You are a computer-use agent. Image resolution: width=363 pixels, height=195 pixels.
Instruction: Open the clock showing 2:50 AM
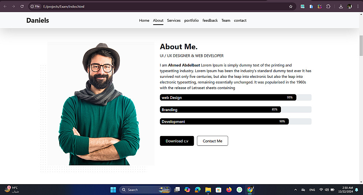point(346,190)
